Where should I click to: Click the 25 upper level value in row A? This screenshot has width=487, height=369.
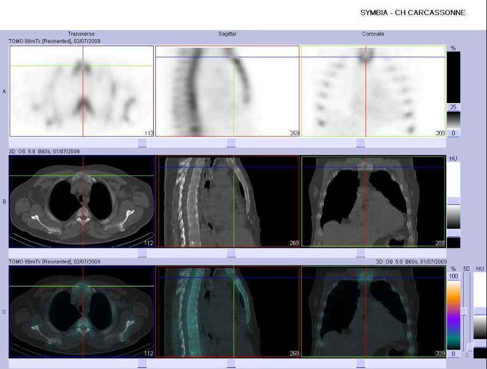coord(454,107)
